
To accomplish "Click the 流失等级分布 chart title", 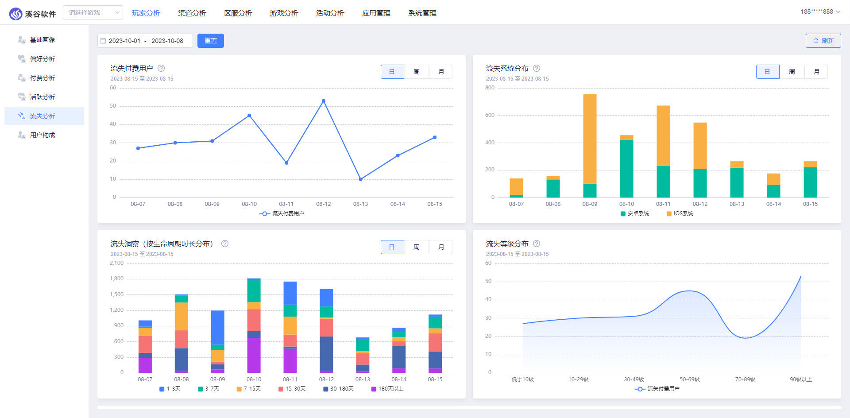I will click(507, 244).
